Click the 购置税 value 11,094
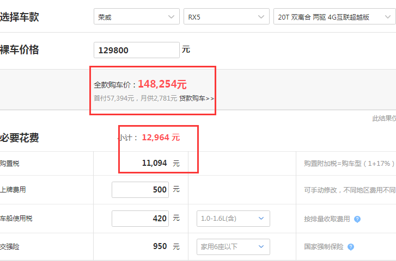396x261 pixels. coord(154,163)
